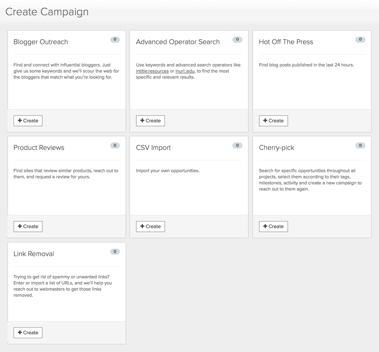Screen dimensions: 379x352
Task: Click the Advanced Operator Search count badge
Action: click(237, 40)
